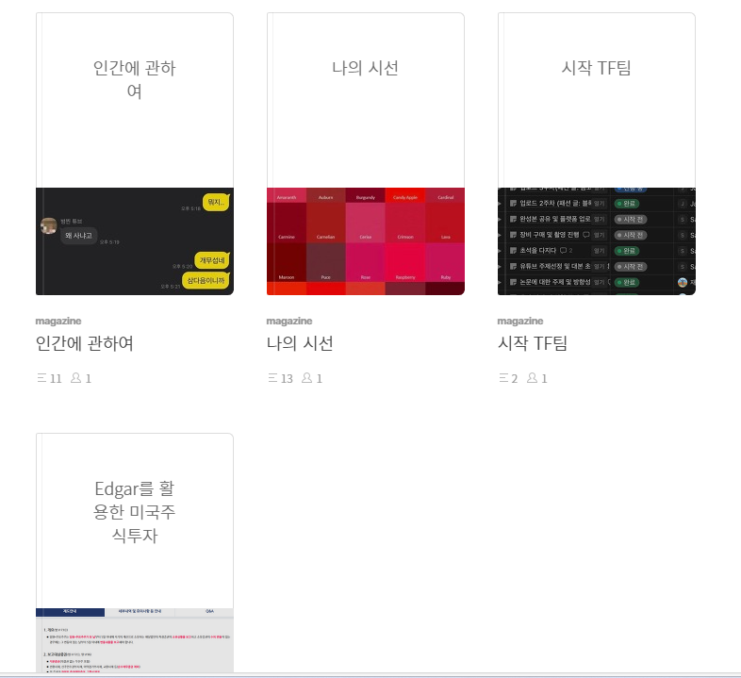Click article count icon for 나의 시선
Image resolution: width=741 pixels, height=678 pixels.
click(272, 378)
